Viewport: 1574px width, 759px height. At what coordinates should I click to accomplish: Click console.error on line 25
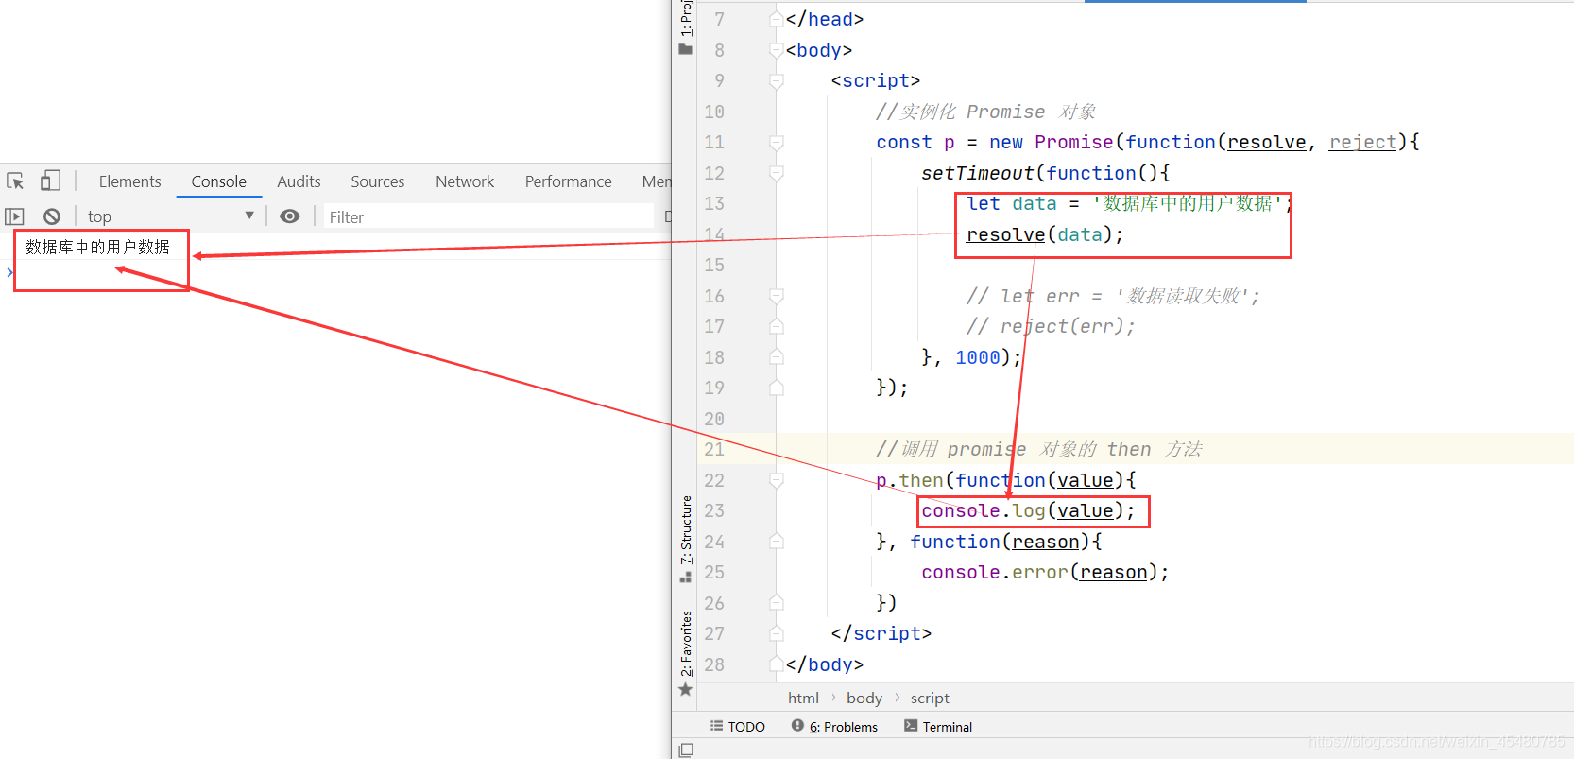pos(994,572)
